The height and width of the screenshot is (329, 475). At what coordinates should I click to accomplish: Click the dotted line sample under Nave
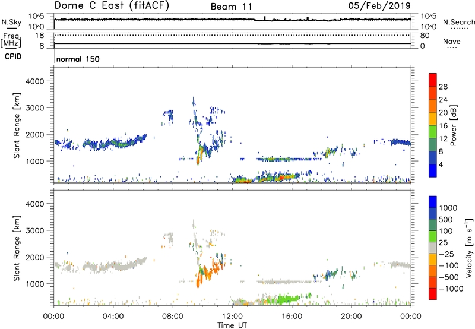click(452, 48)
